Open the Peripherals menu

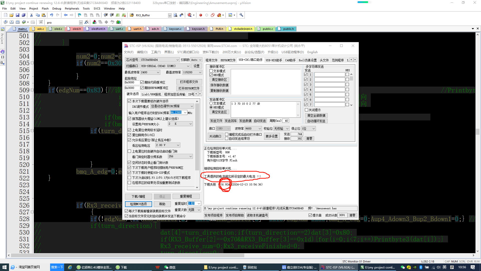(x=72, y=9)
